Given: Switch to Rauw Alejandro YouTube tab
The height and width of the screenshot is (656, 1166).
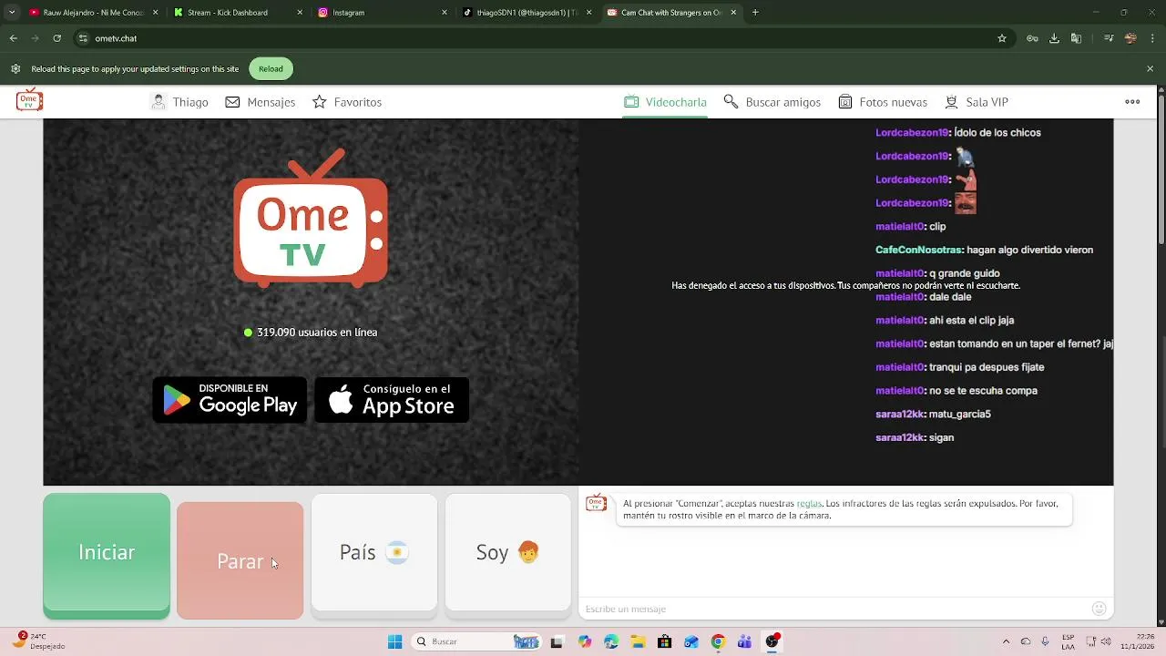Looking at the screenshot, I should pos(93,13).
